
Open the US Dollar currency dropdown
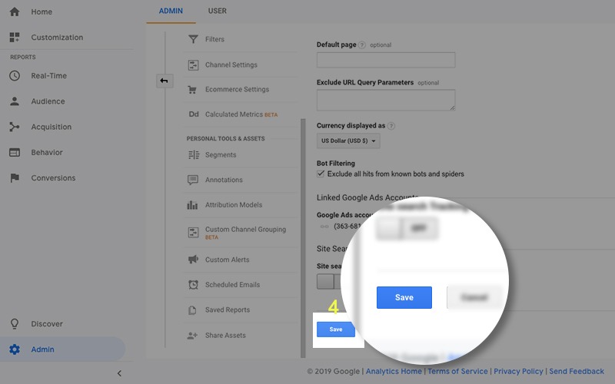click(348, 141)
